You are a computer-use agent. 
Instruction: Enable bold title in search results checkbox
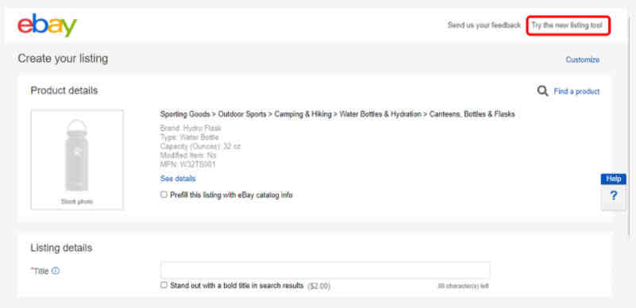click(x=164, y=285)
